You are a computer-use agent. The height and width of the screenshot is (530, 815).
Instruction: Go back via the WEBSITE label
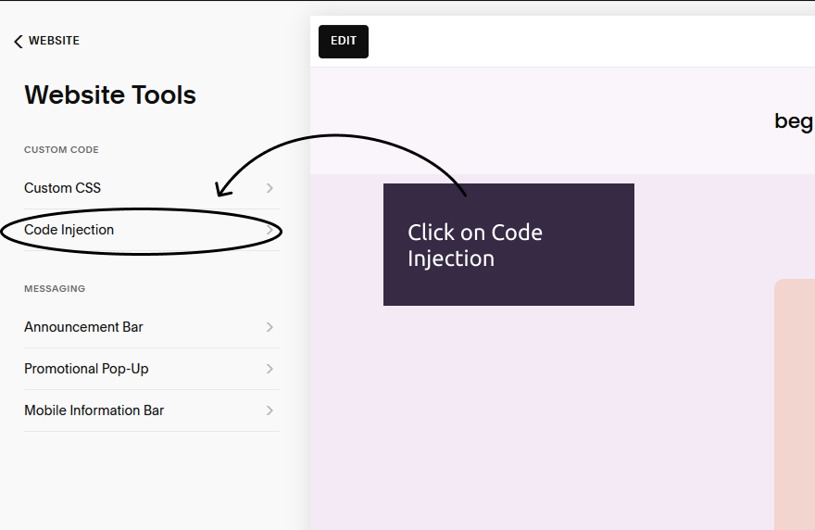(x=54, y=41)
